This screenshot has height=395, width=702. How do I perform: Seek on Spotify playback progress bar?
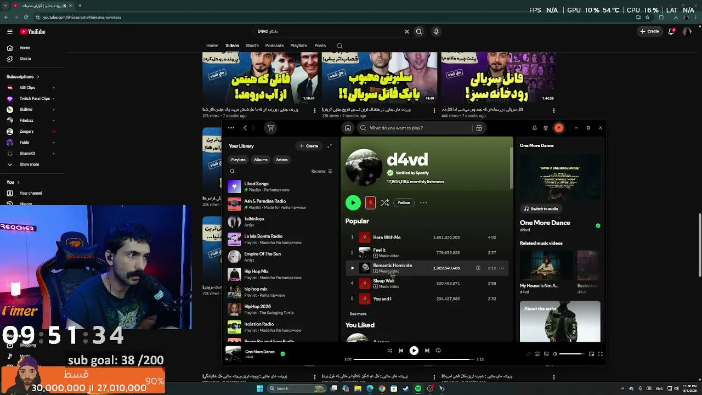click(414, 359)
